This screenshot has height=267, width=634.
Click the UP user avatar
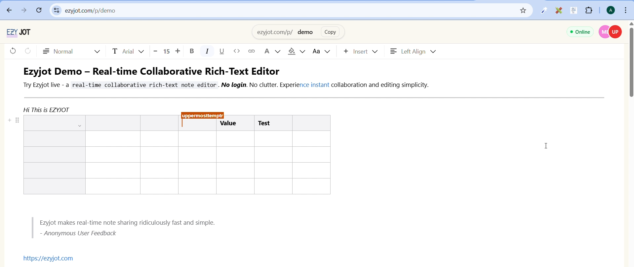pyautogui.click(x=616, y=32)
